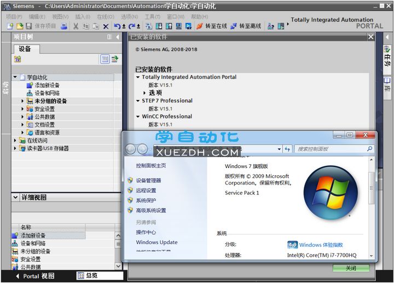Image resolution: width=394 pixels, height=283 pixels.
Task: Open the 项目(P) menu
Action: coord(14,16)
